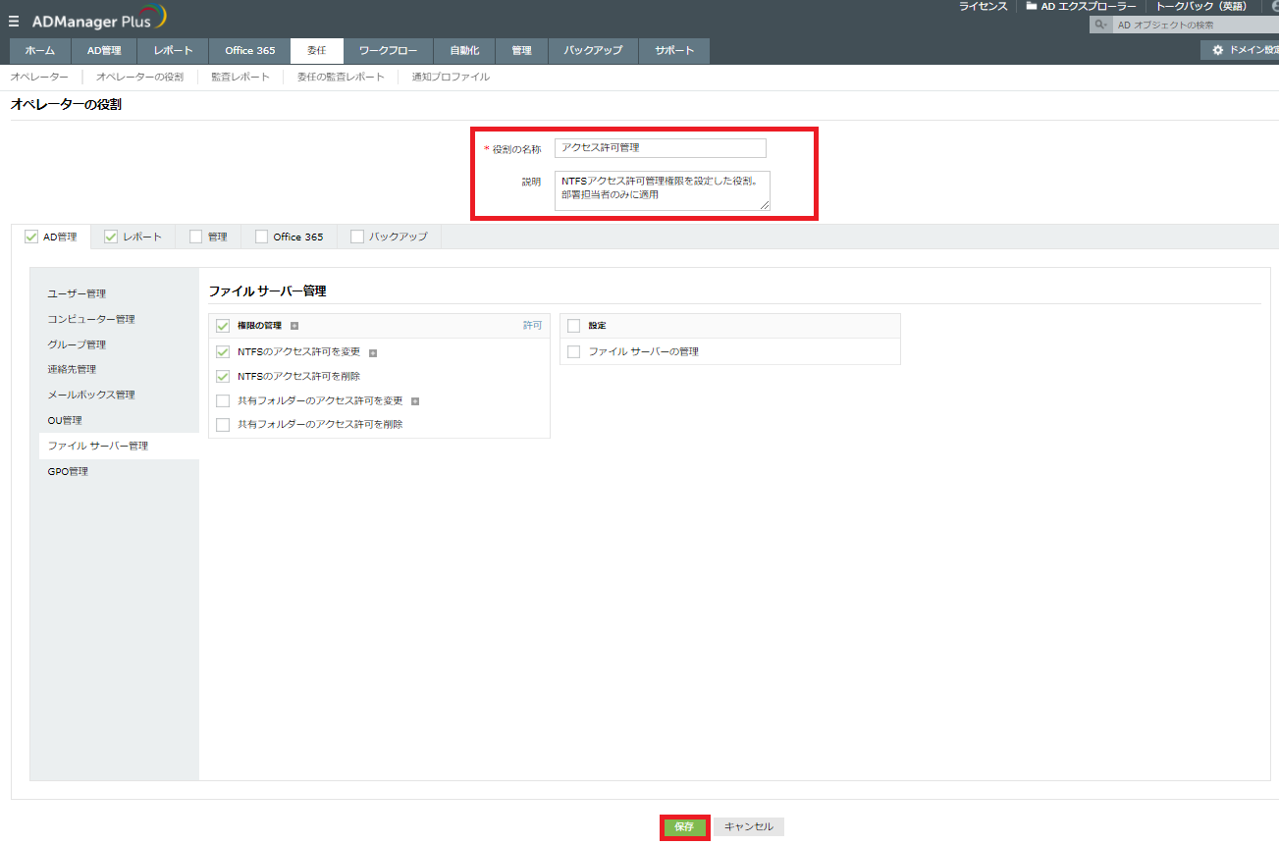Screen dimensions: 1279x845
Task: Go to the ホーム main tab
Action: pyautogui.click(x=39, y=51)
